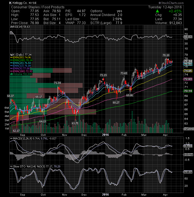Click the Bid Size value 4
194x197 pixels.
click(x=60, y=23)
